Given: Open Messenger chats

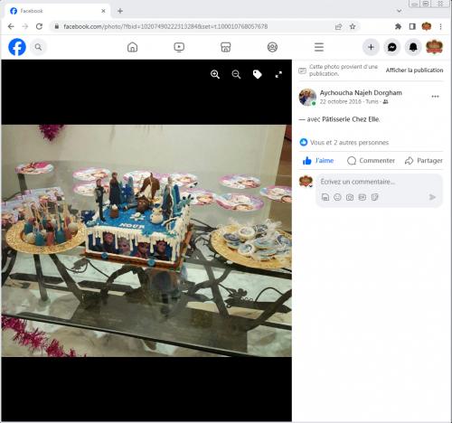Looking at the screenshot, I should pyautogui.click(x=392, y=47).
